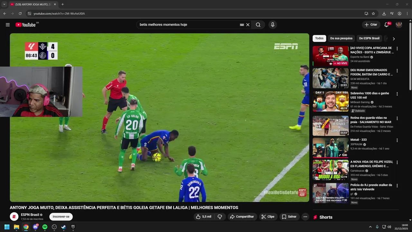
Task: Open Epic Games Launcher from the taskbar
Action: pos(73,227)
